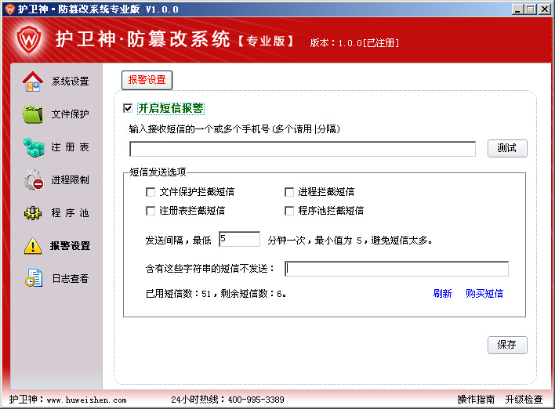This screenshot has height=409, width=555.
Task: Open 日志查看 in the sidebar
Action: (x=70, y=278)
